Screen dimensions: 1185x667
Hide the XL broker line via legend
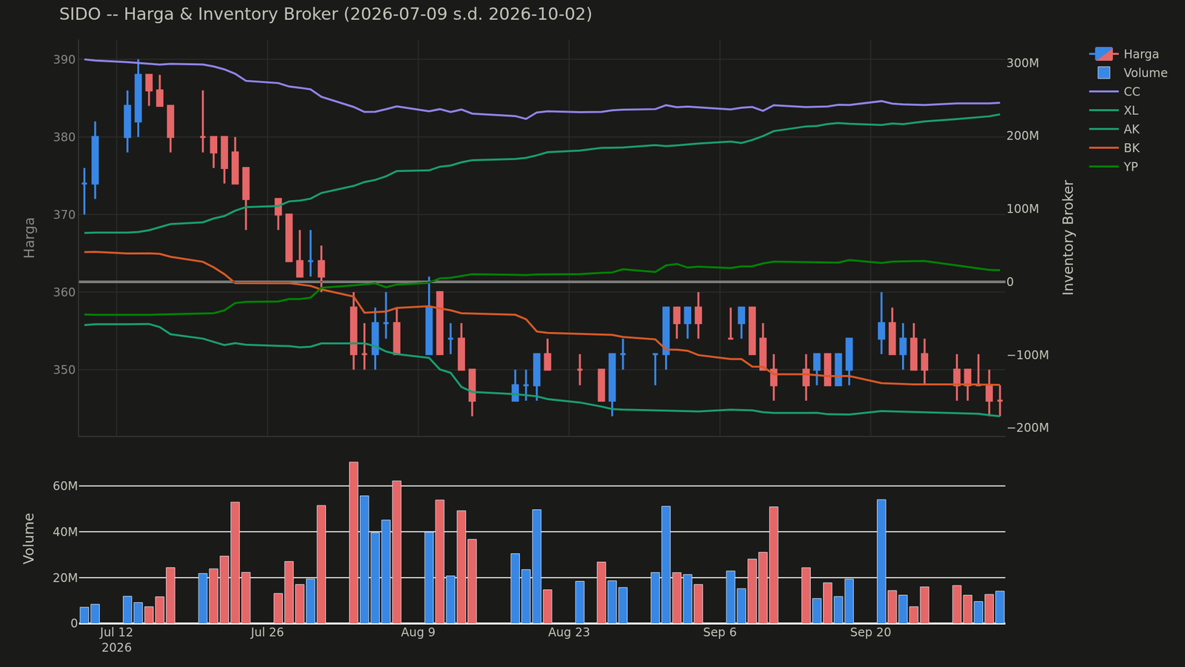[x=1114, y=110]
